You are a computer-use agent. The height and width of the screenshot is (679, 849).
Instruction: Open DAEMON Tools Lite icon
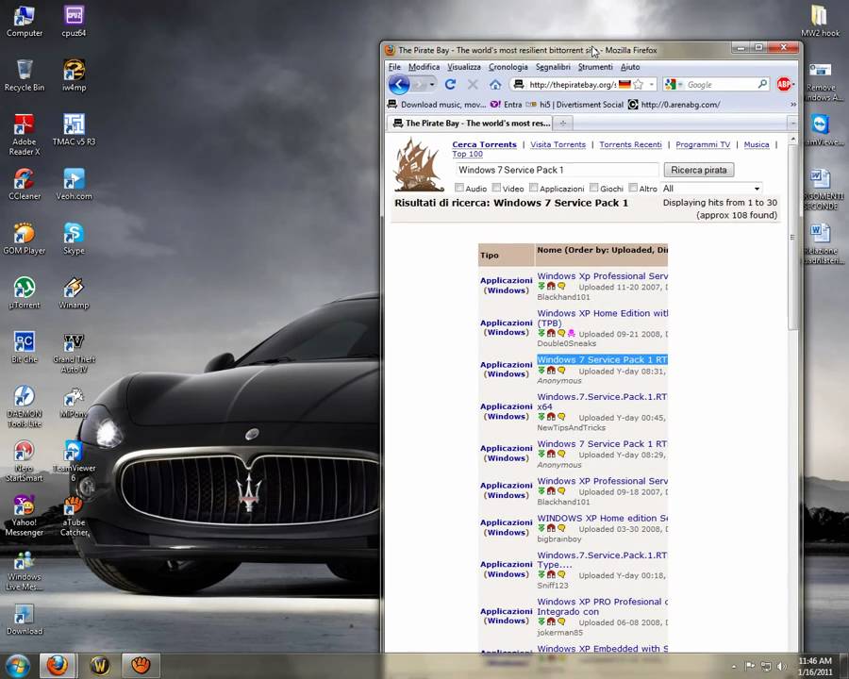pyautogui.click(x=25, y=406)
